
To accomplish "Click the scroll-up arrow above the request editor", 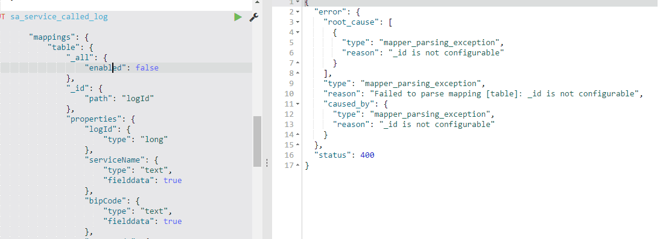I will tap(257, 2).
